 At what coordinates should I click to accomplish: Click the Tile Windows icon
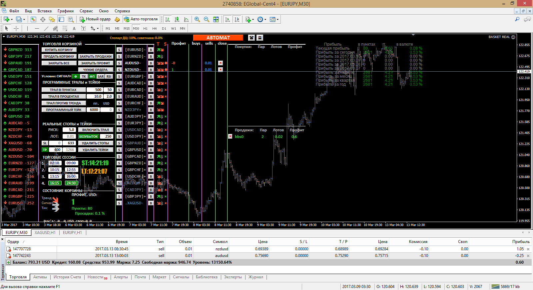(x=216, y=19)
